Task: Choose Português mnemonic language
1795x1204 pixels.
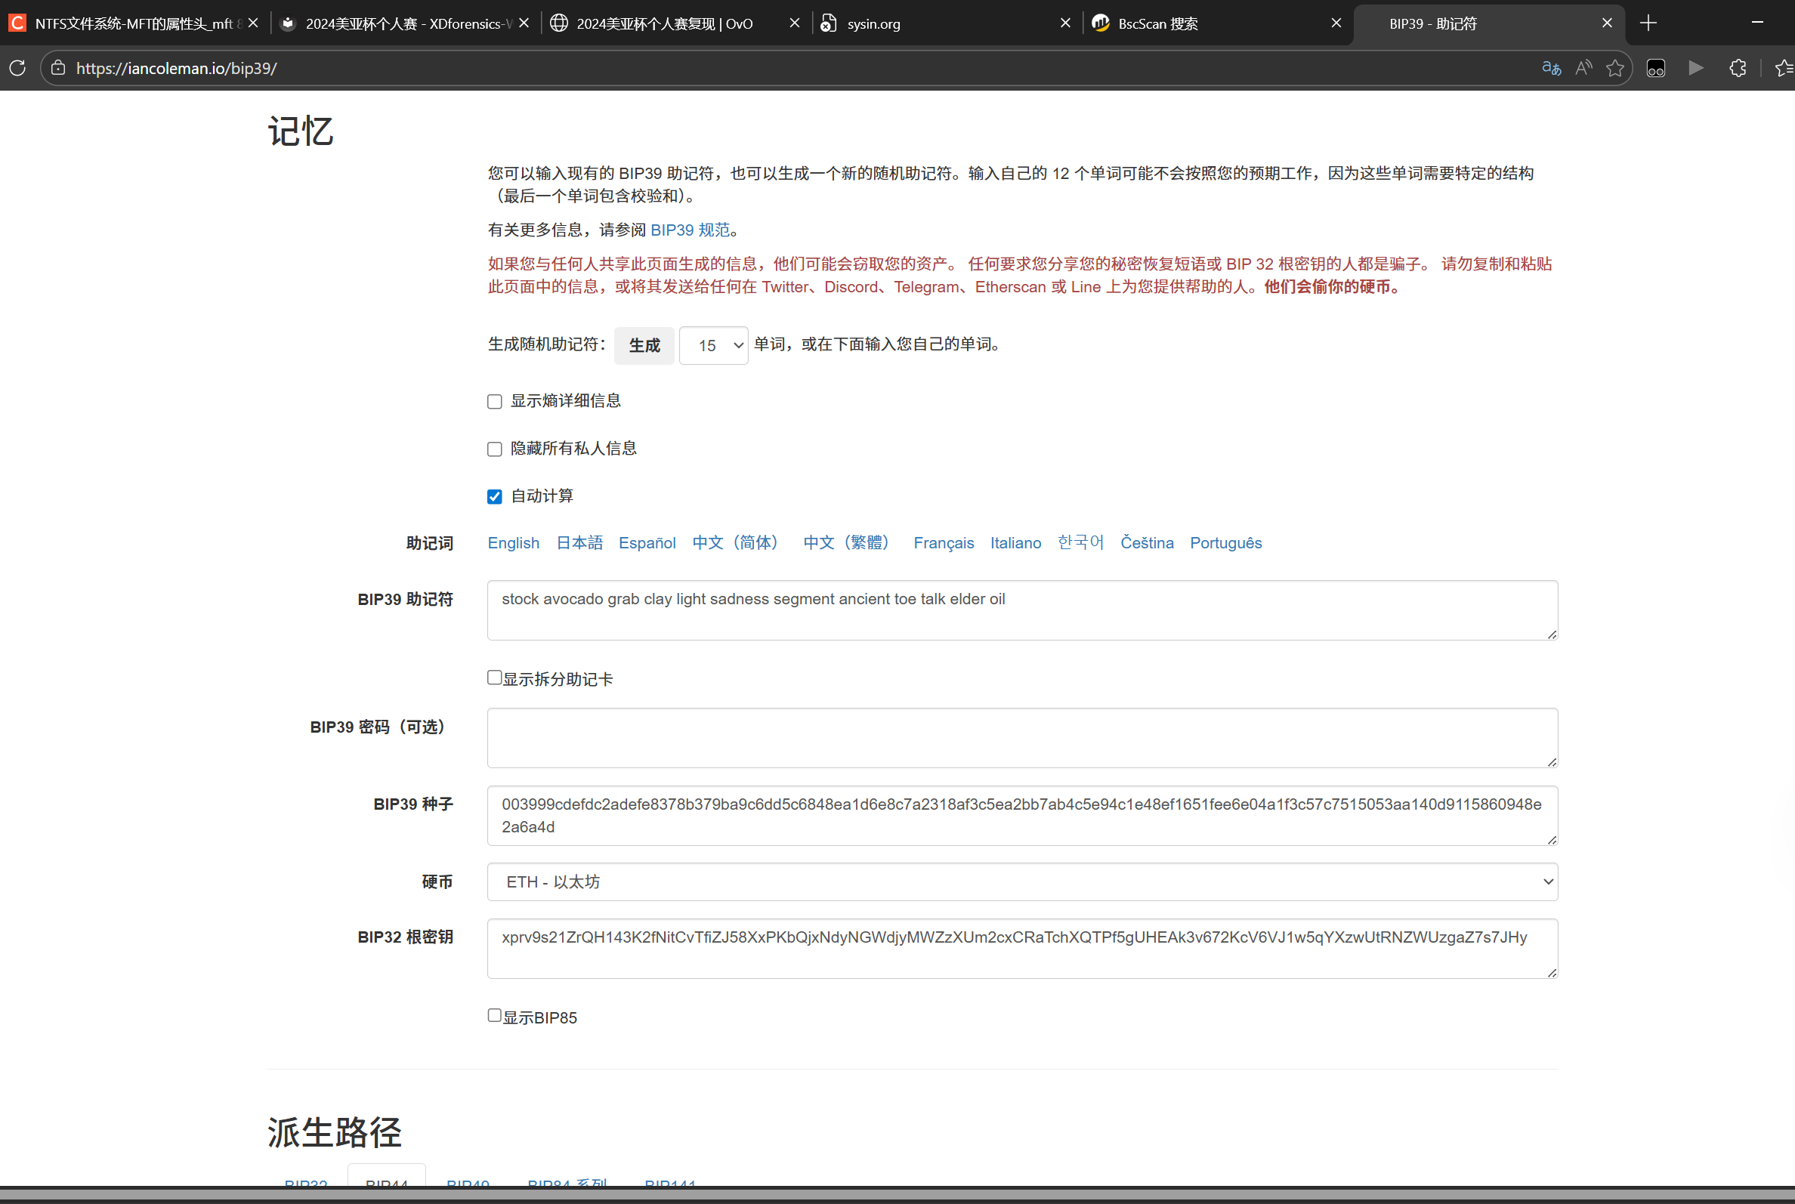Action: click(1226, 543)
